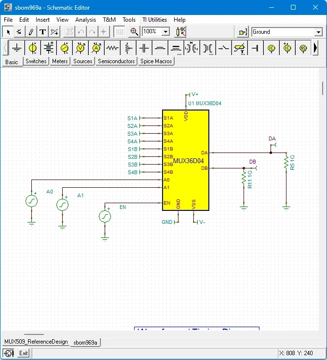Viewport: 327px width, 360px height.
Task: Pick the inductor component icon
Action: (160, 48)
